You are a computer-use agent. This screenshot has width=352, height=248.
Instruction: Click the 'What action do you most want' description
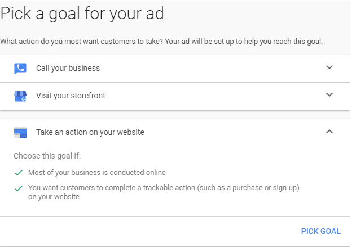[161, 42]
